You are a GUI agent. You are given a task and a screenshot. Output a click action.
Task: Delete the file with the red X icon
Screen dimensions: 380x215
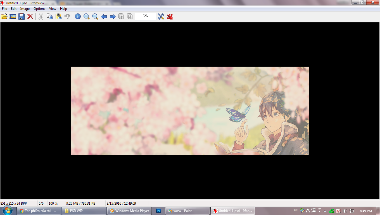30,17
